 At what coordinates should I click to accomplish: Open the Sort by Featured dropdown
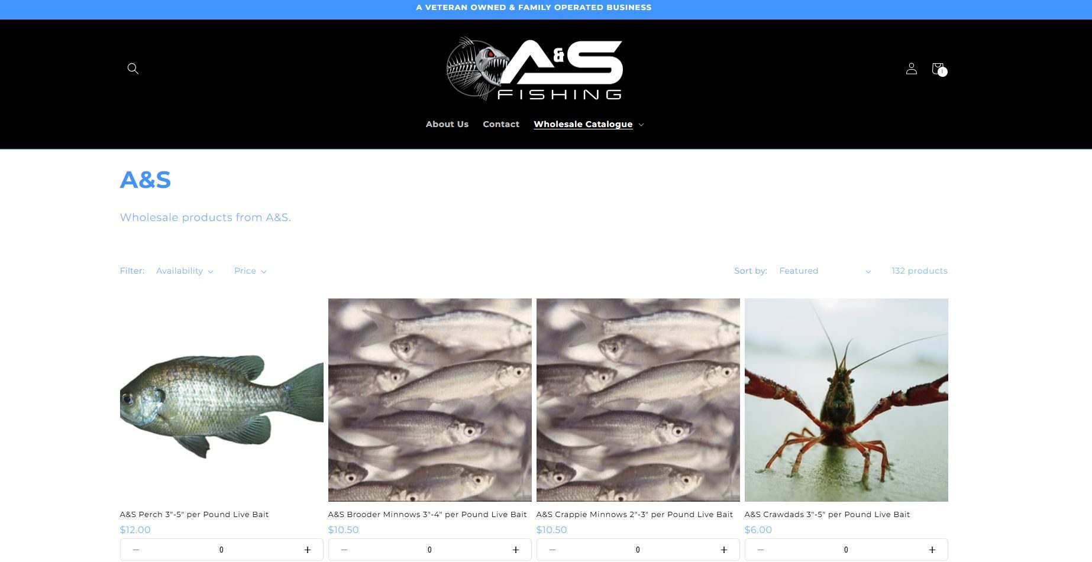(825, 271)
